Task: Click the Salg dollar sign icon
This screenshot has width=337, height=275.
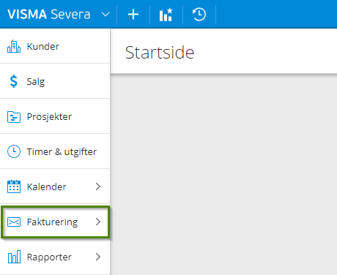Action: (14, 81)
